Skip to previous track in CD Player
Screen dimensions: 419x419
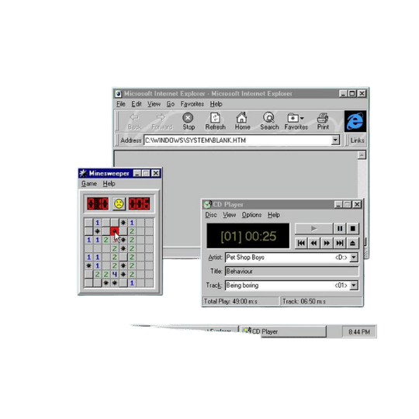tap(301, 243)
